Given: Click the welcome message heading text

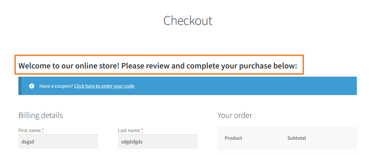Looking at the screenshot, I should 158,66.
